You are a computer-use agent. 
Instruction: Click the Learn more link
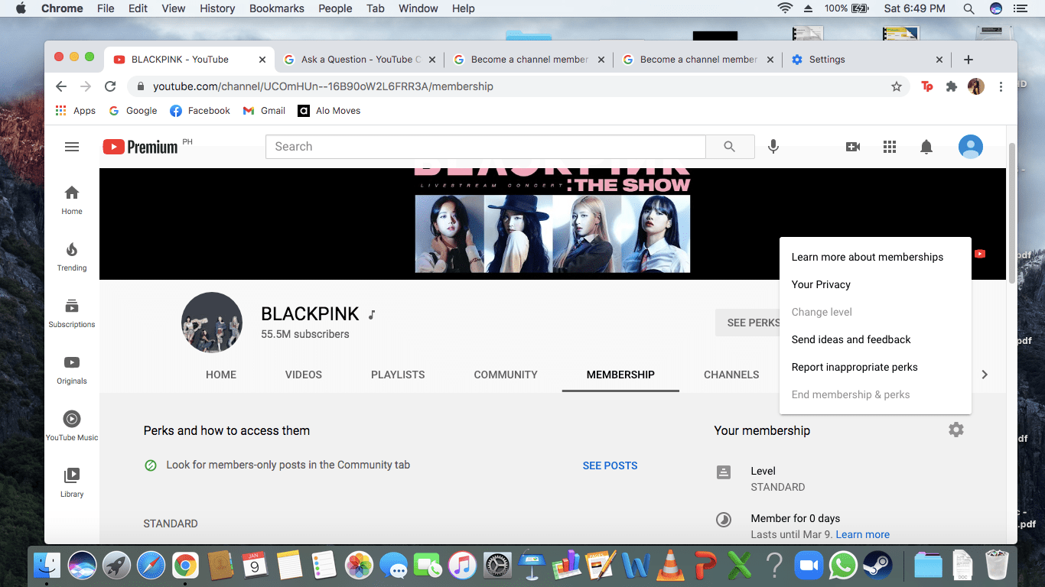(862, 534)
